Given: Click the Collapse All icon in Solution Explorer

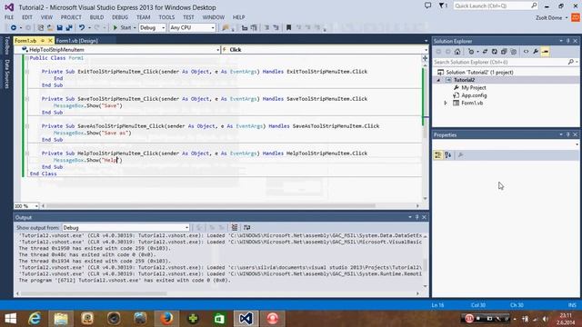Looking at the screenshot, I should (504, 52).
